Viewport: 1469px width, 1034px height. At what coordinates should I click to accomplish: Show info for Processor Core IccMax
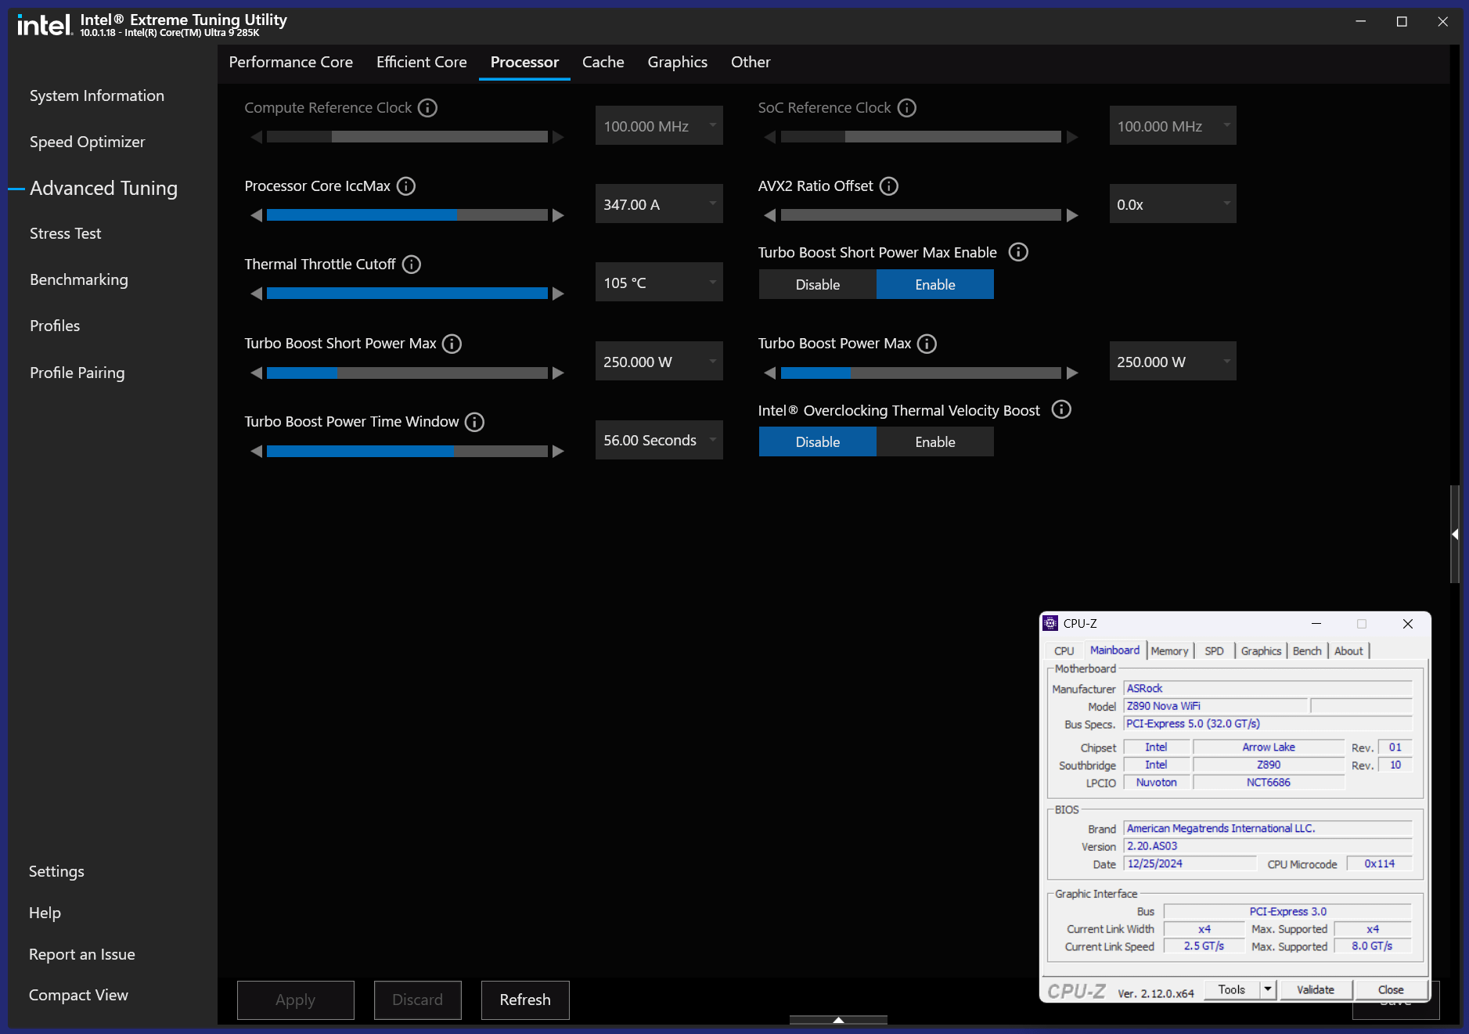406,186
